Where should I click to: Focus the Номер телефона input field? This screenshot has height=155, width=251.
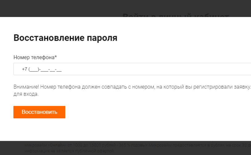click(x=132, y=69)
